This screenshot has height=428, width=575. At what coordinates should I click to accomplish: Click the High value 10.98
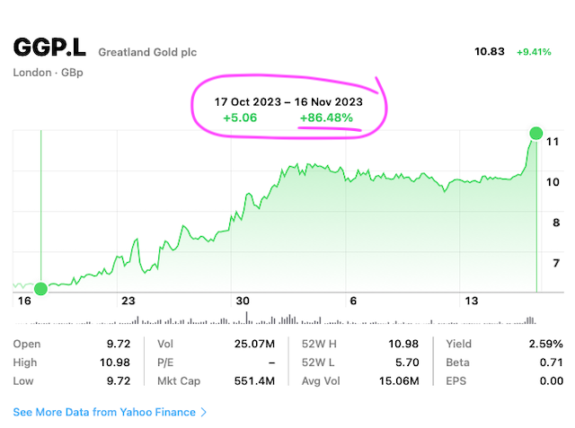pos(115,362)
